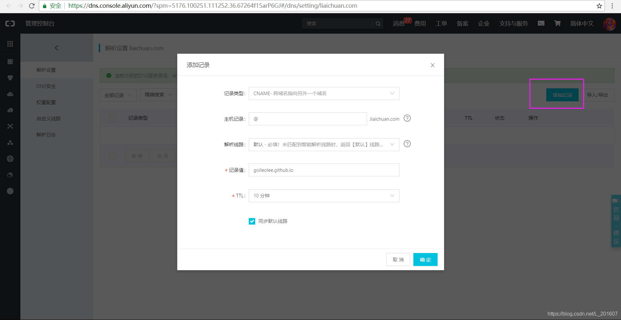Click 取消 to cancel the dialog
Viewport: 621px width, 320px height.
click(x=398, y=259)
